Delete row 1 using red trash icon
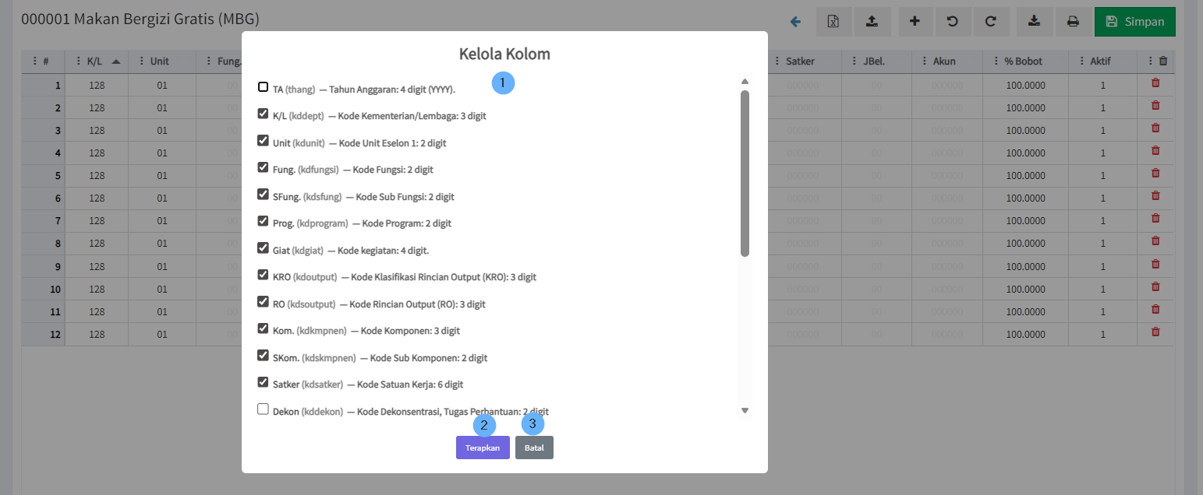 [x=1155, y=83]
